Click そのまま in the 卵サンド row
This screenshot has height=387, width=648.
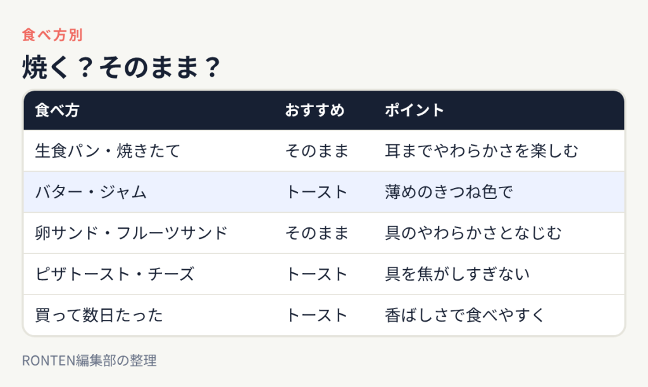[317, 233]
